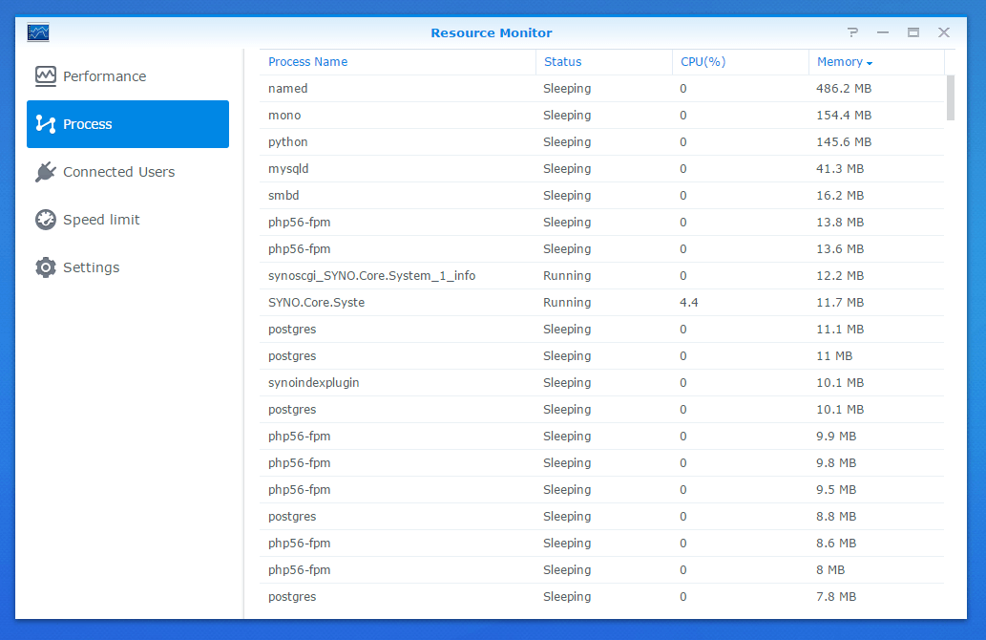Go to Connected Users label

click(119, 172)
